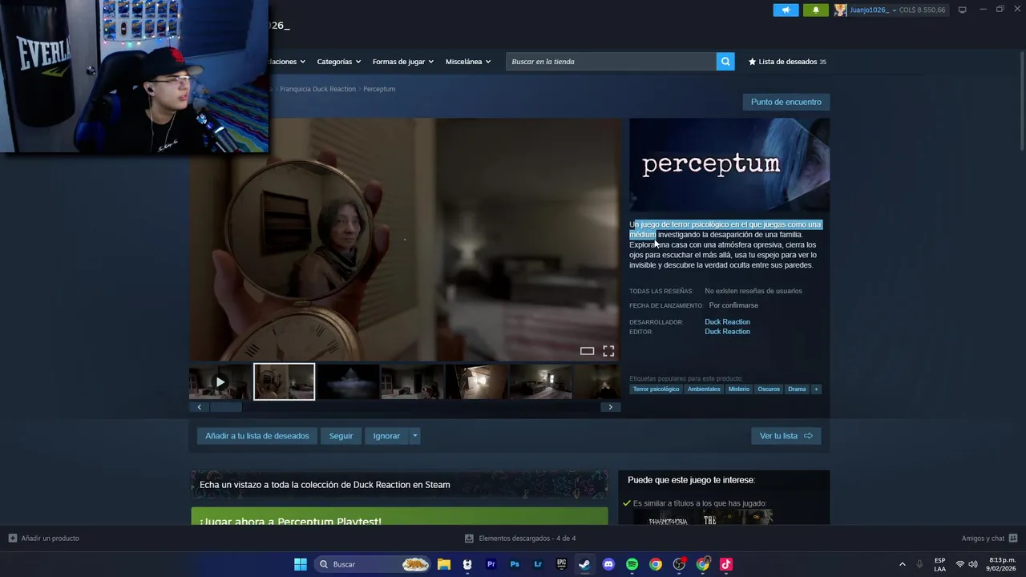1026x577 pixels.
Task: Click the add product plus icon
Action: tap(12, 538)
